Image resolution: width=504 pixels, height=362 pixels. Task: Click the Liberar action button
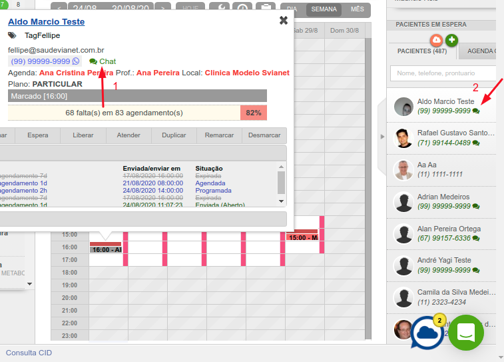(x=83, y=135)
